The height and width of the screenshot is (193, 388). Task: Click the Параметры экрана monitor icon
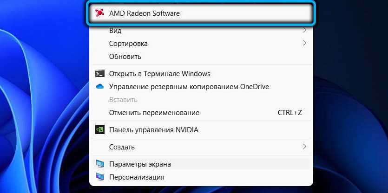click(99, 164)
